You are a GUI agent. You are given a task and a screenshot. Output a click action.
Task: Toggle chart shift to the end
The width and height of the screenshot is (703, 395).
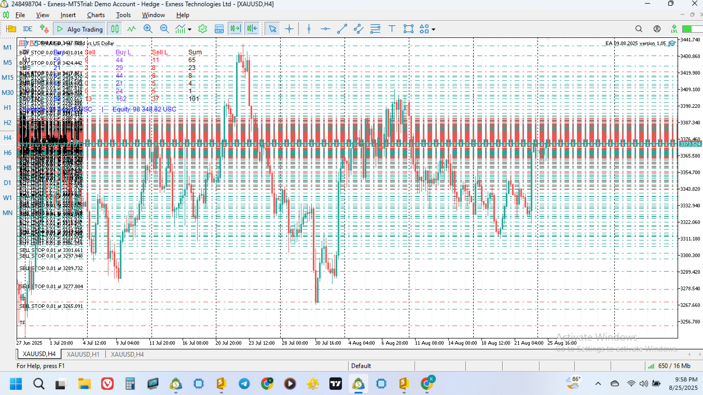(252, 29)
